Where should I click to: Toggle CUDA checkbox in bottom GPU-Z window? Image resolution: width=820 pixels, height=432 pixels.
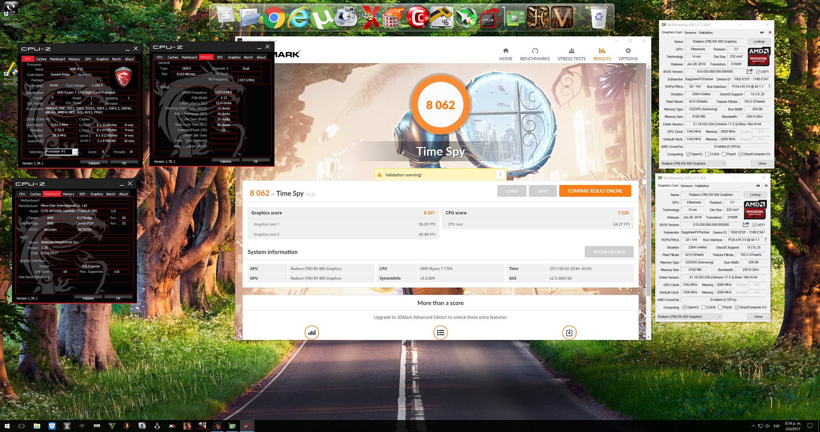point(703,307)
